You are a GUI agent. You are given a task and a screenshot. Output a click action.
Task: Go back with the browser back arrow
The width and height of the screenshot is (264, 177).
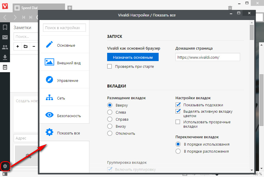tap(5, 17)
